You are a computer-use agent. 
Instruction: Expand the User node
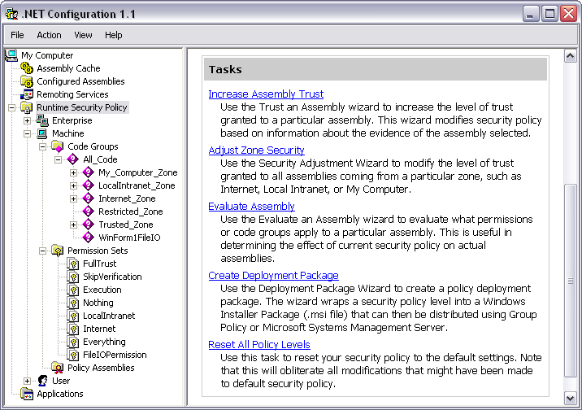click(27, 381)
